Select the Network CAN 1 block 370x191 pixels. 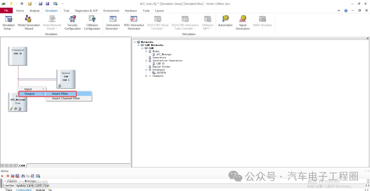[66, 79]
